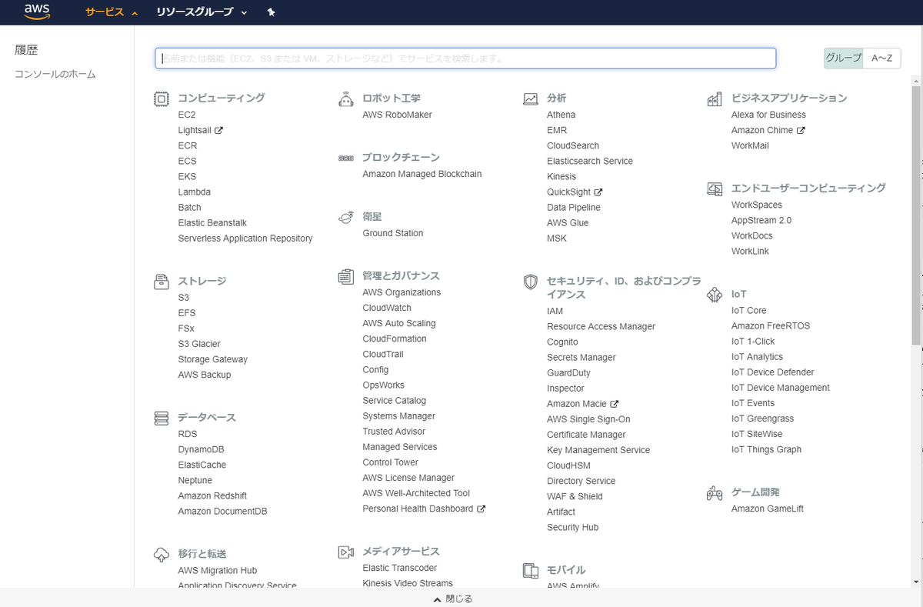The image size is (923, 607).
Task: Open Security Hub
Action: [572, 527]
